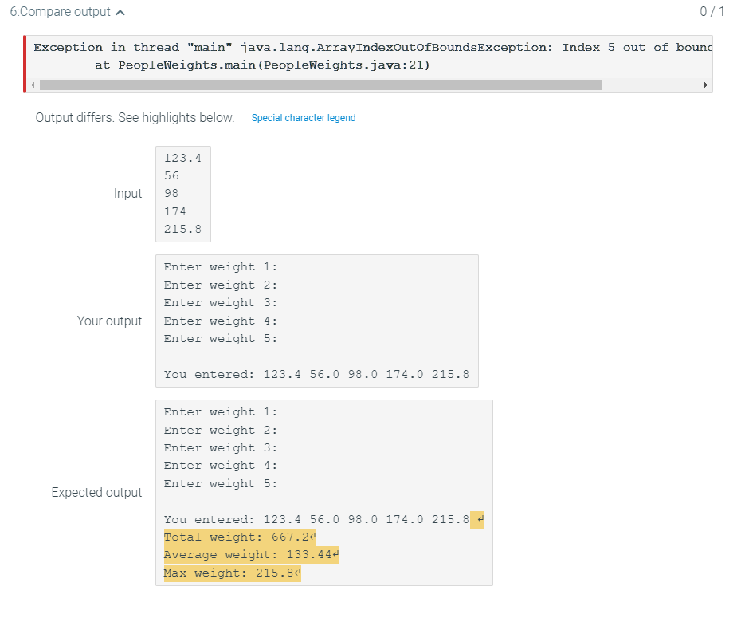Select the ArrayIndexOutOfBoundsException error message

367,47
